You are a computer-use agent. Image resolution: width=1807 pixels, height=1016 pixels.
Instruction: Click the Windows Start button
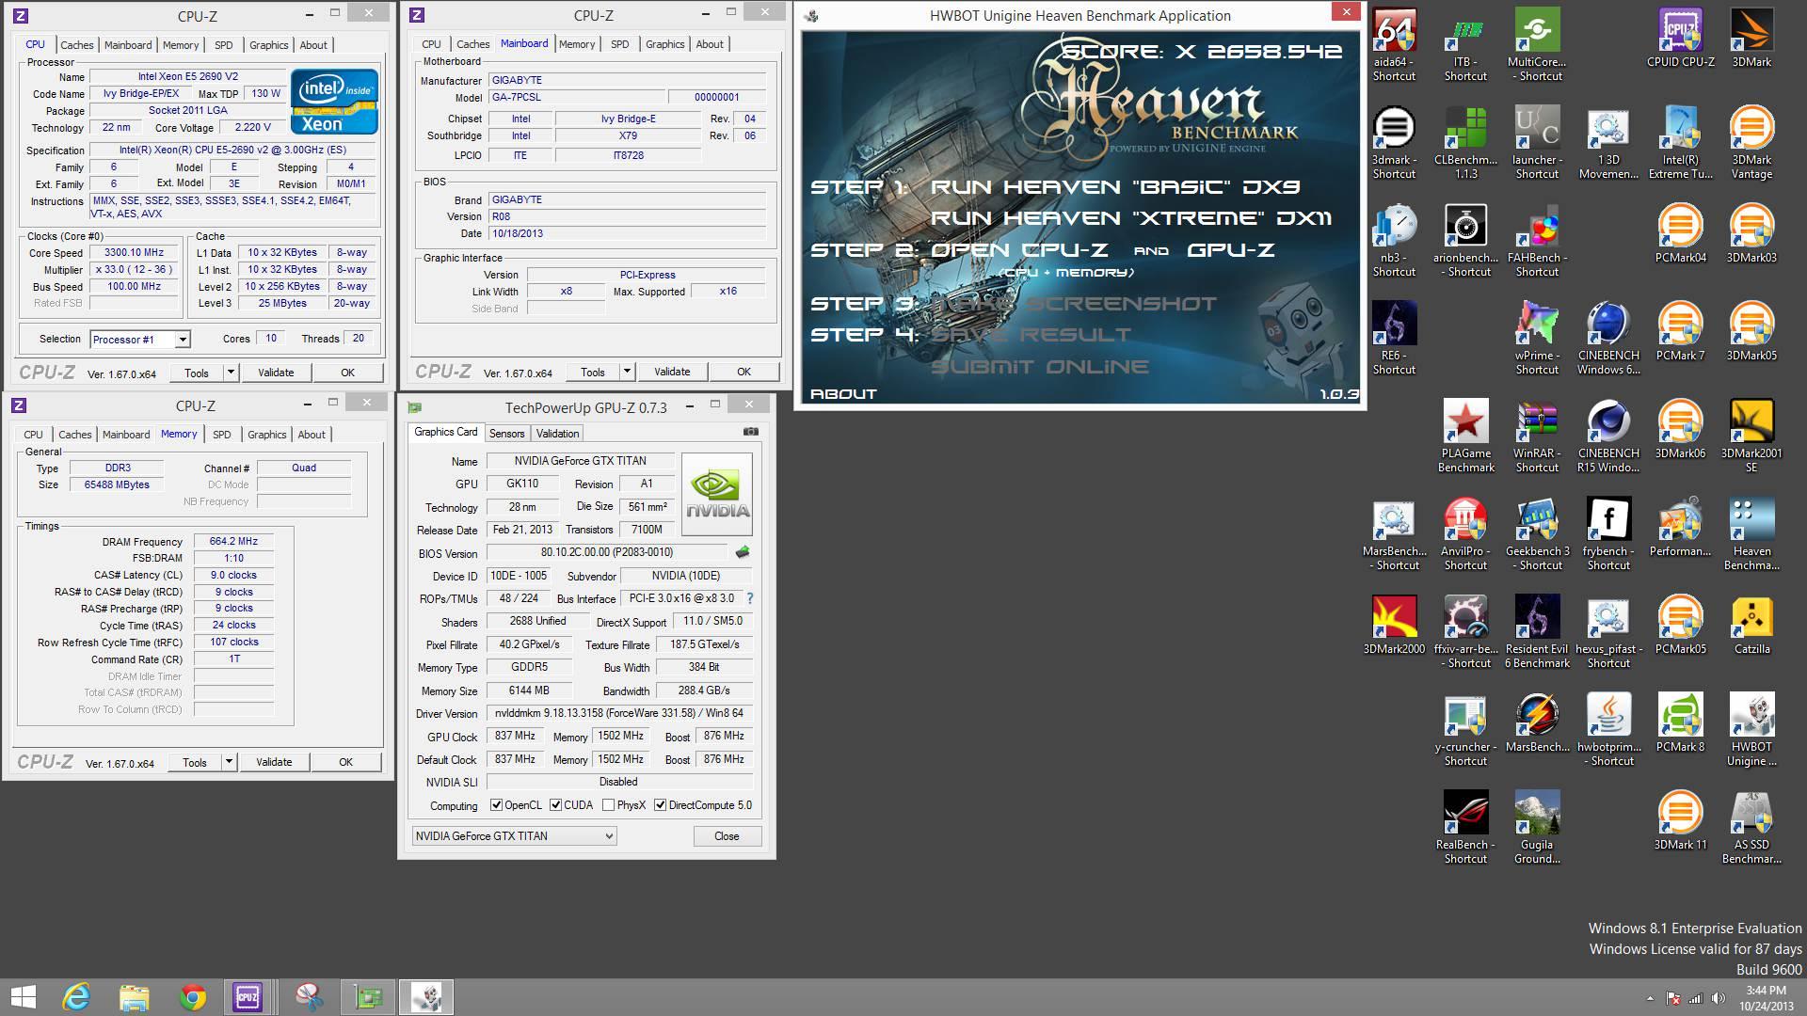(24, 997)
